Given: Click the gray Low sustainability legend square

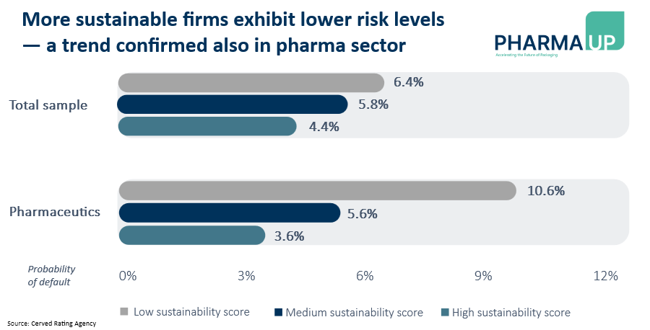Looking at the screenshot, I should point(124,312).
